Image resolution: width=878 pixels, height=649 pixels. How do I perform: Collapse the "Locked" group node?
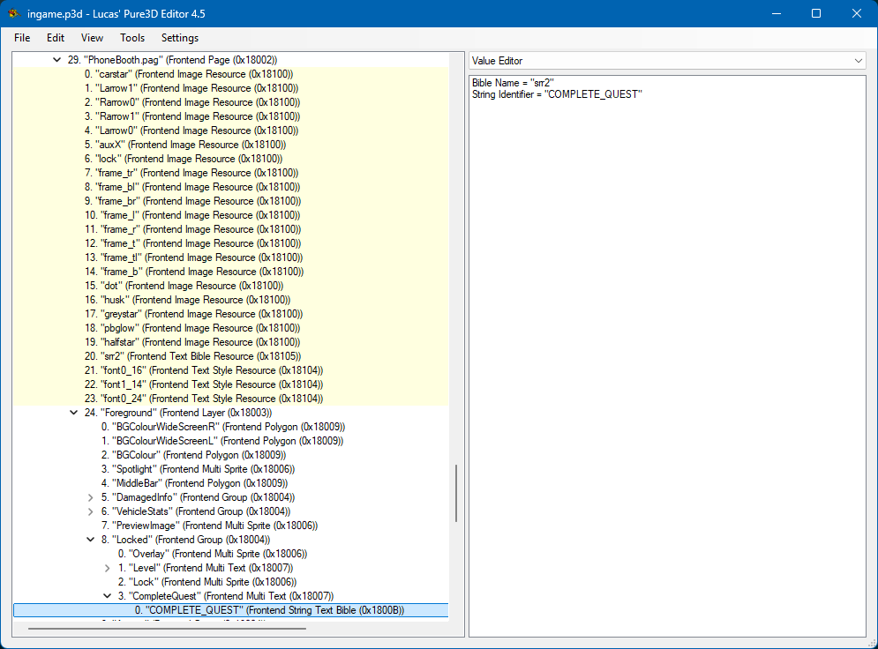(x=91, y=539)
